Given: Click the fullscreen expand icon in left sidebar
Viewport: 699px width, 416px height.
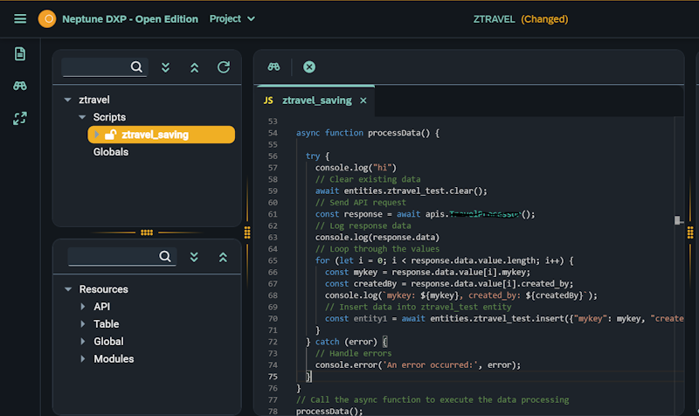Looking at the screenshot, I should click(20, 118).
